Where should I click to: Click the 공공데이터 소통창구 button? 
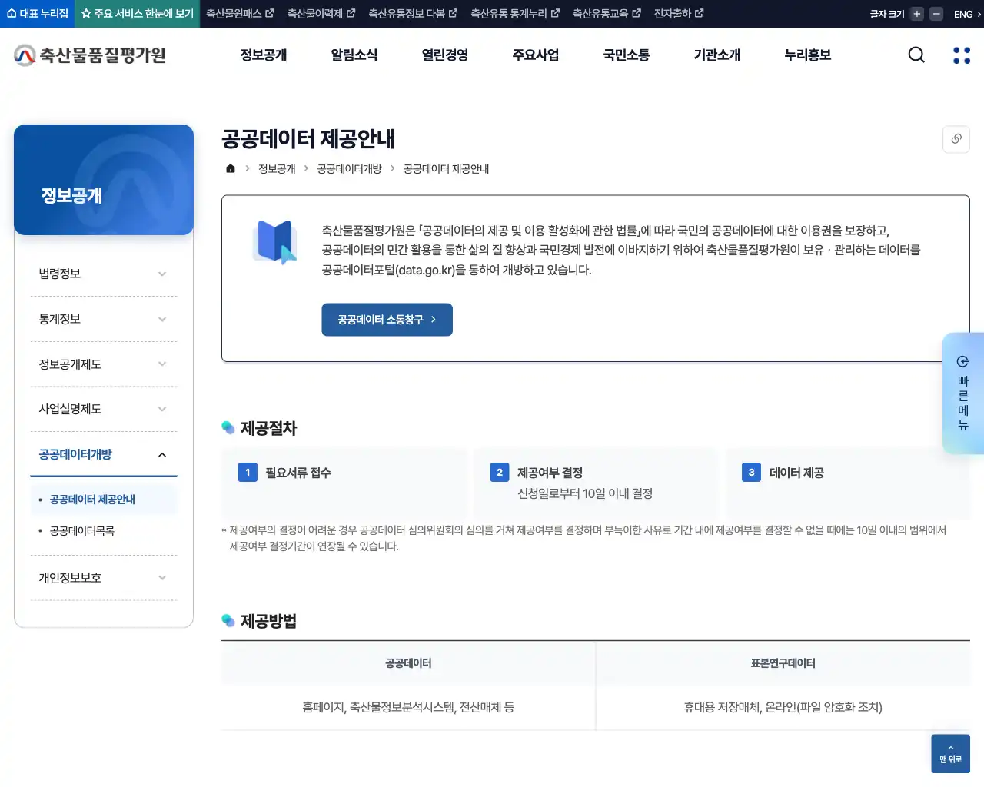click(387, 320)
